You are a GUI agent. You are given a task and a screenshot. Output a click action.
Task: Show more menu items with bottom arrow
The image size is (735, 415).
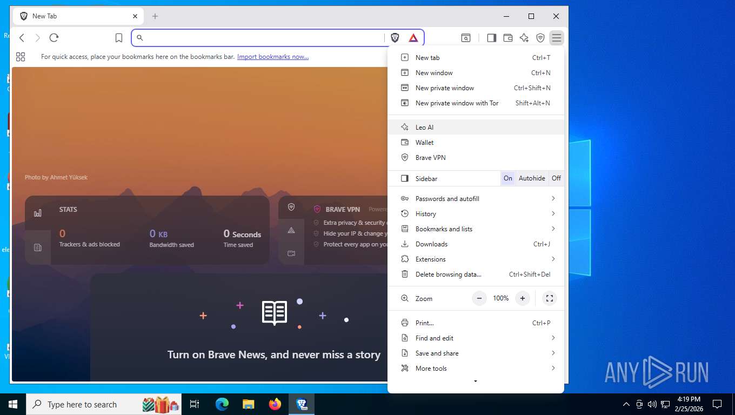point(476,381)
